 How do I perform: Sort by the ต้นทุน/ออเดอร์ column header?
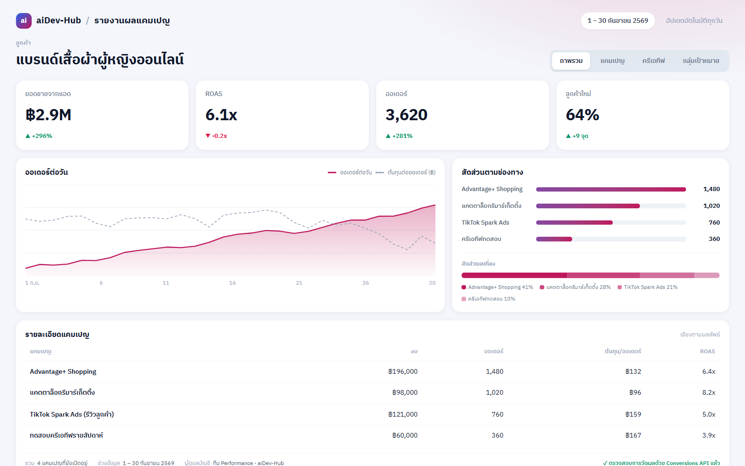tap(623, 351)
